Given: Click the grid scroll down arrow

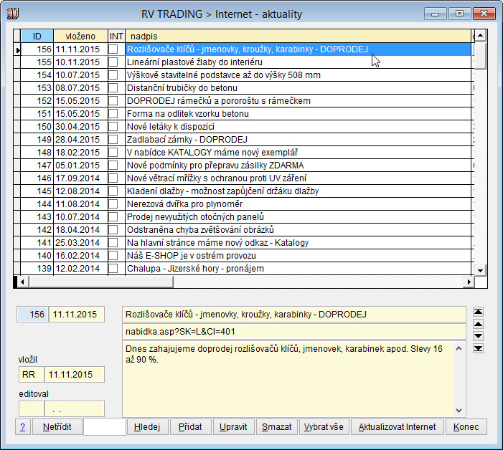Looking at the screenshot, I should click(480, 270).
